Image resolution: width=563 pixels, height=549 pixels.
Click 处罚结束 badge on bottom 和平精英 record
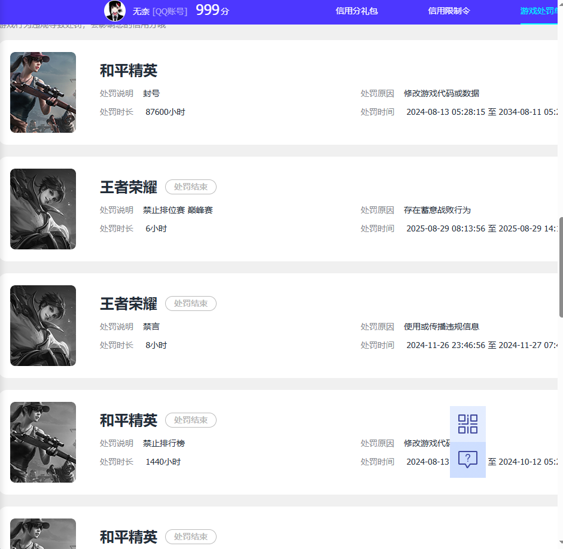191,537
